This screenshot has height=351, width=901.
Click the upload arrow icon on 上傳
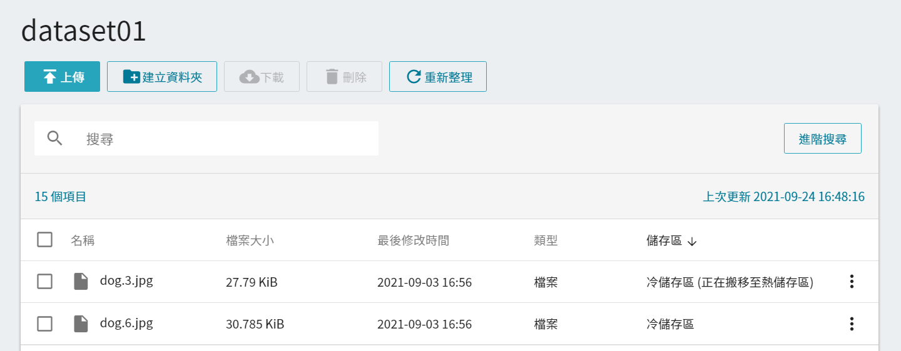point(49,77)
